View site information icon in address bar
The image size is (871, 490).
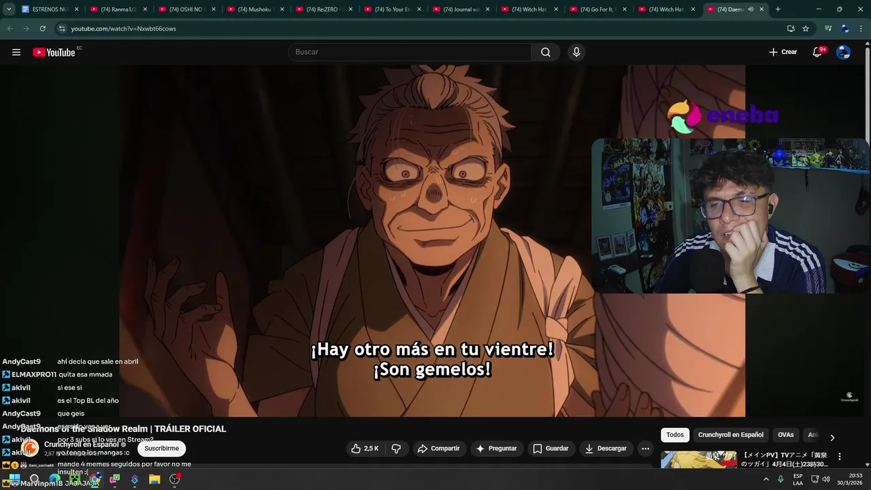click(x=62, y=29)
